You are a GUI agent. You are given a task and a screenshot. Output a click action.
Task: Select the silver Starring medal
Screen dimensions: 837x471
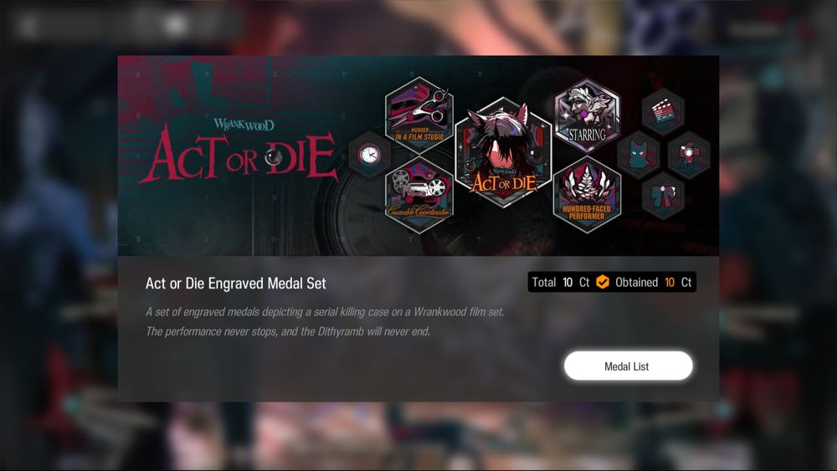pos(588,115)
